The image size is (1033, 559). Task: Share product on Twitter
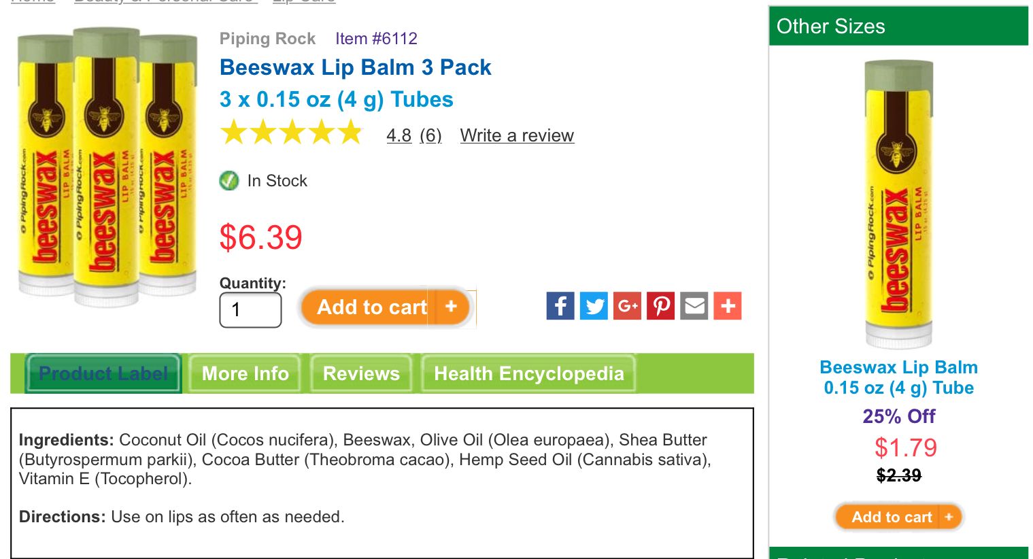pyautogui.click(x=594, y=306)
